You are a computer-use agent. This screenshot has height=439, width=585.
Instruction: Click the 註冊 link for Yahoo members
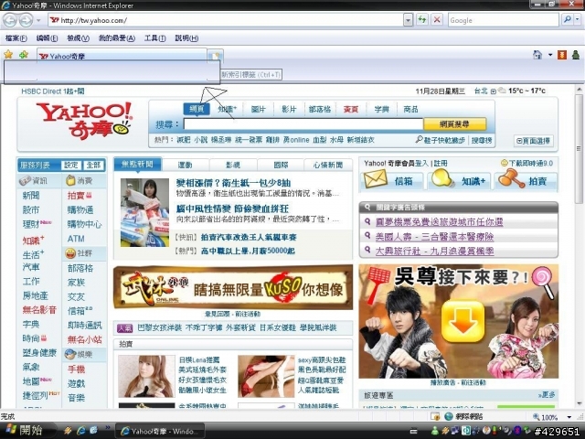(441, 163)
